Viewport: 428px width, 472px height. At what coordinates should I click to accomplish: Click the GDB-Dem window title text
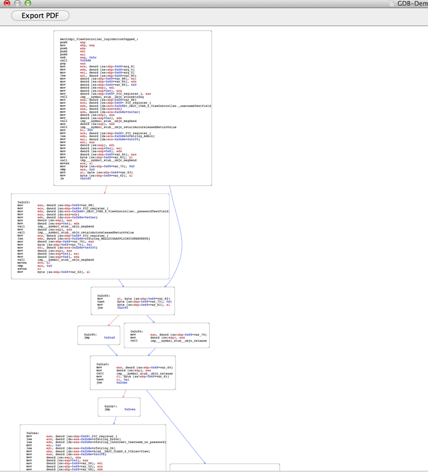(412, 3)
